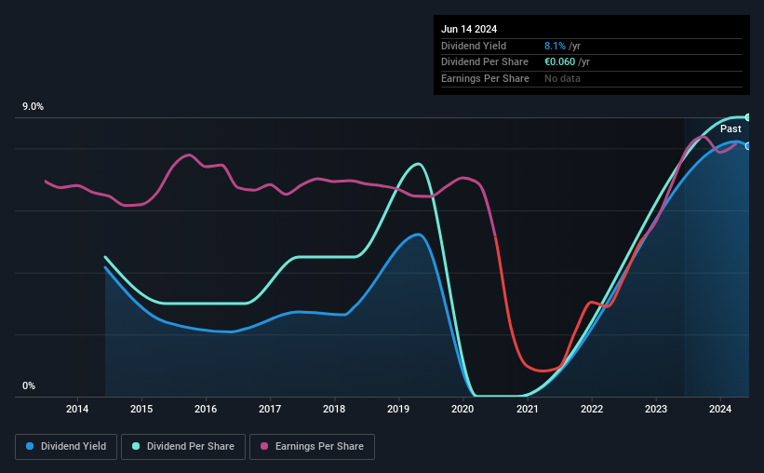
Task: Click the 9.0% y-axis label
Action: [33, 107]
